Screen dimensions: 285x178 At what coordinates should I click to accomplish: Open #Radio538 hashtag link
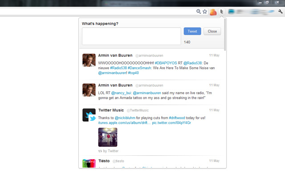point(118,68)
